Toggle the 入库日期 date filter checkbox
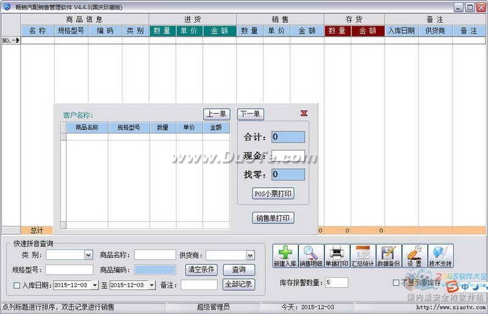The height and width of the screenshot is (314, 488). pyautogui.click(x=17, y=285)
